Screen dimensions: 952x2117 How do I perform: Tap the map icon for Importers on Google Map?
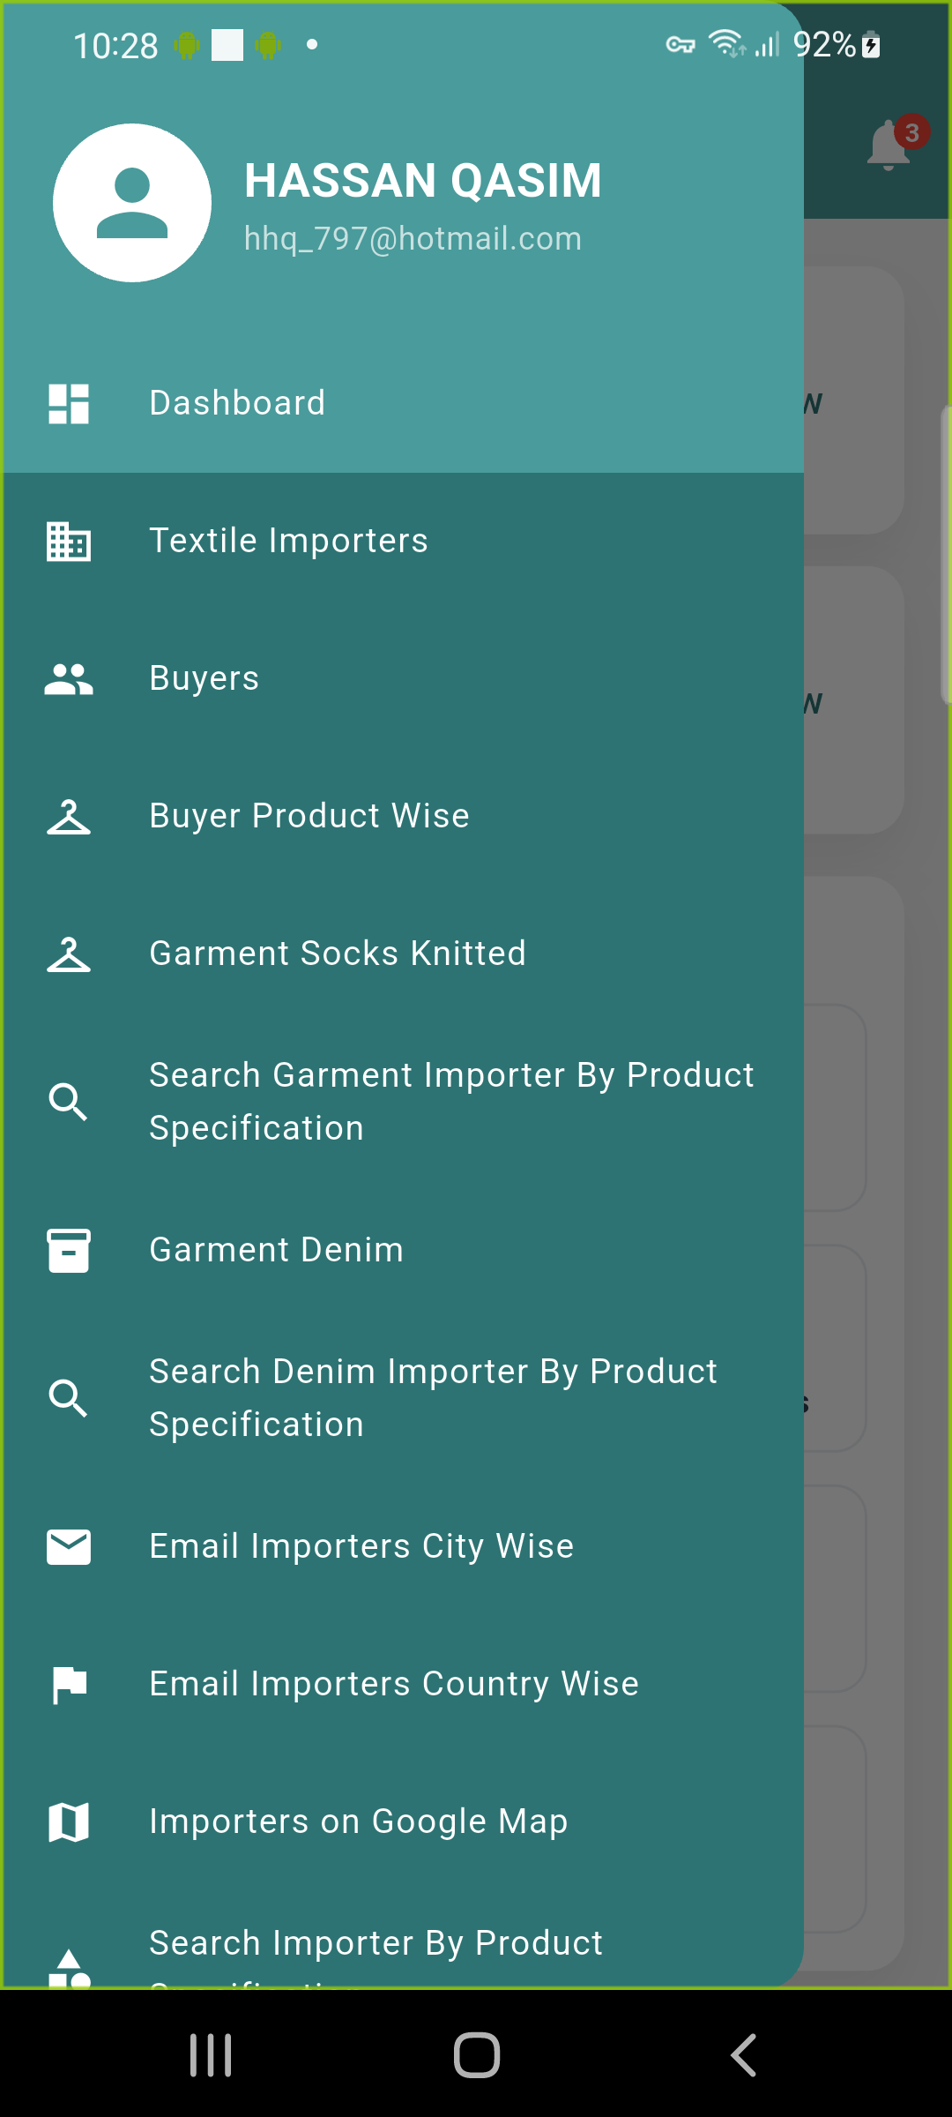pyautogui.click(x=69, y=1822)
